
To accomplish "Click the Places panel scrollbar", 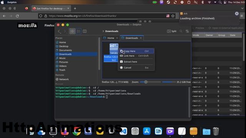I will tap(99, 54).
